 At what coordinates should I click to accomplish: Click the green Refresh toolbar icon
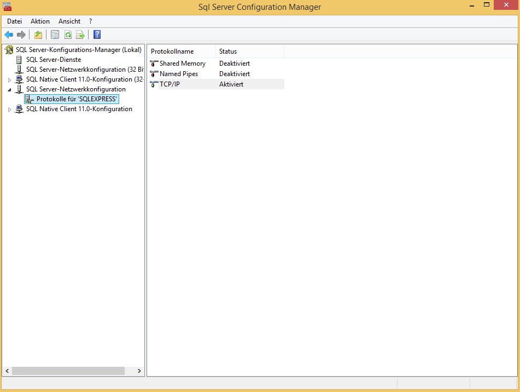[68, 34]
